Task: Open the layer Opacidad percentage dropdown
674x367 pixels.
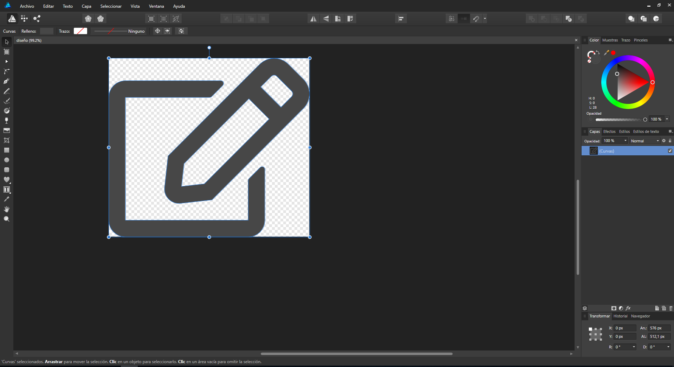Action: coord(625,141)
